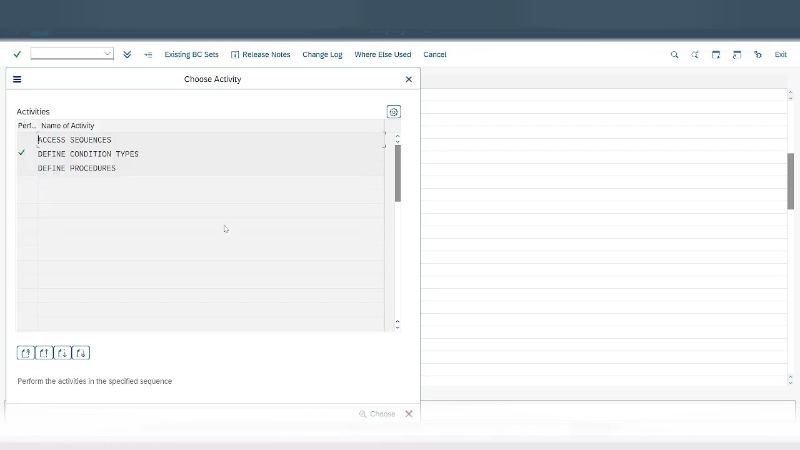Image resolution: width=800 pixels, height=450 pixels.
Task: Click the Name of Activity column header
Action: click(67, 126)
